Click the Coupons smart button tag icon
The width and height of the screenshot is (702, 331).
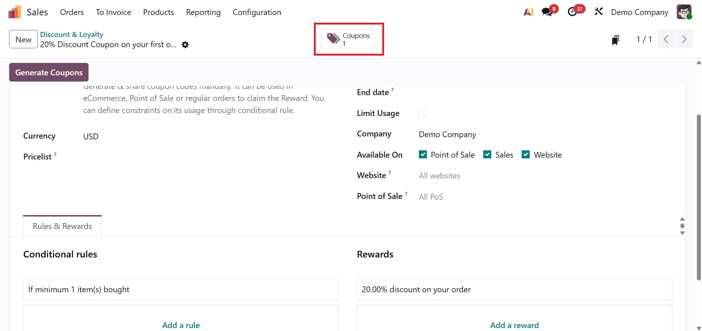tap(332, 38)
